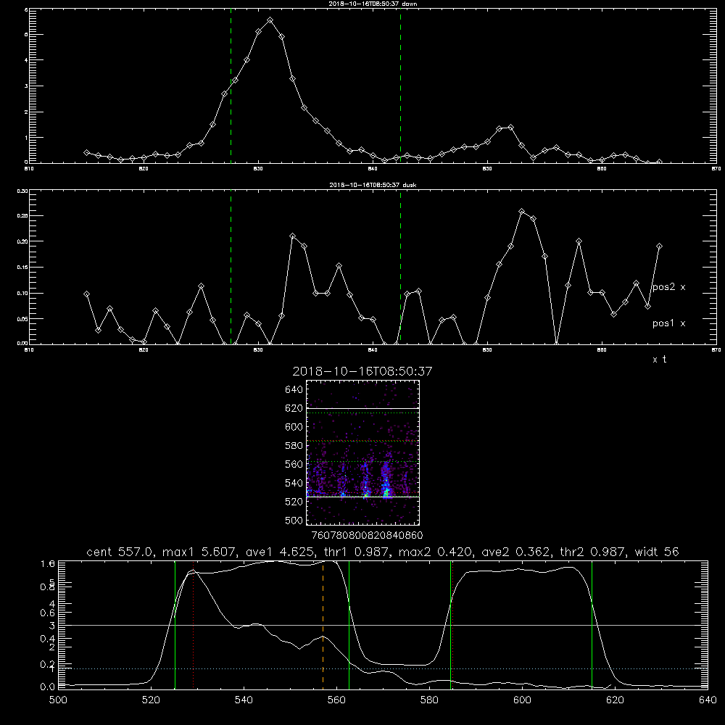
Task: Click the 'pos2 x' label
Action: pos(668,286)
